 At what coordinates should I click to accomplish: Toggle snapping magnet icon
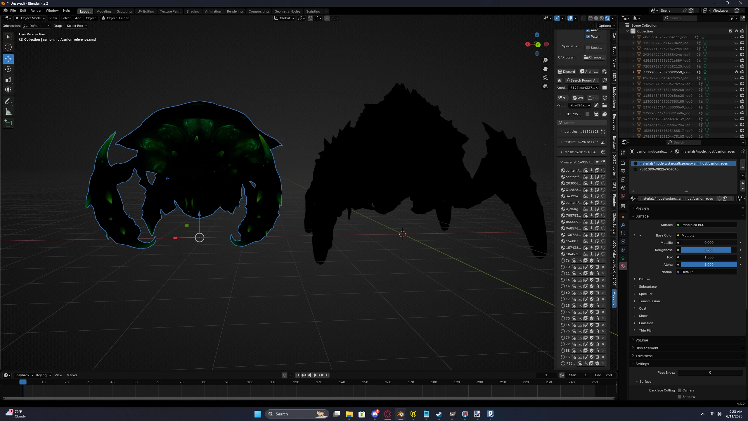(310, 18)
